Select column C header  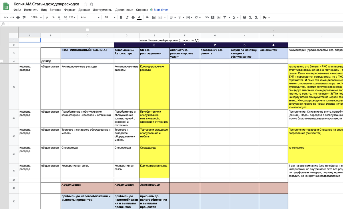[87, 35]
